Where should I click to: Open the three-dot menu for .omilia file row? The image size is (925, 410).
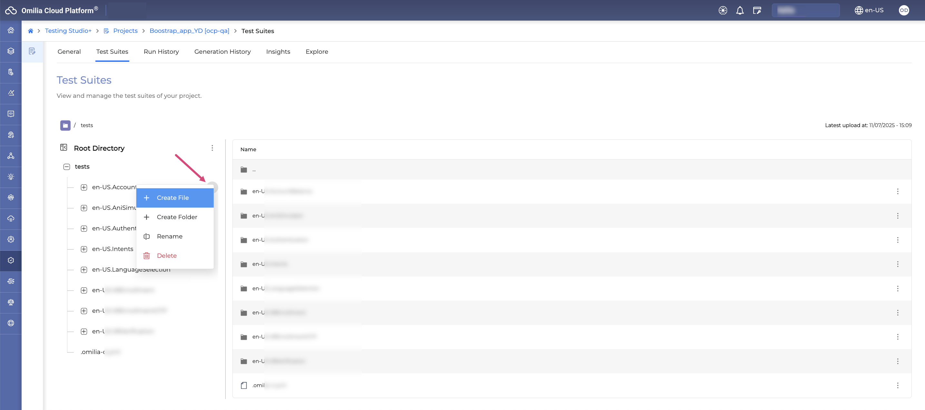point(897,385)
